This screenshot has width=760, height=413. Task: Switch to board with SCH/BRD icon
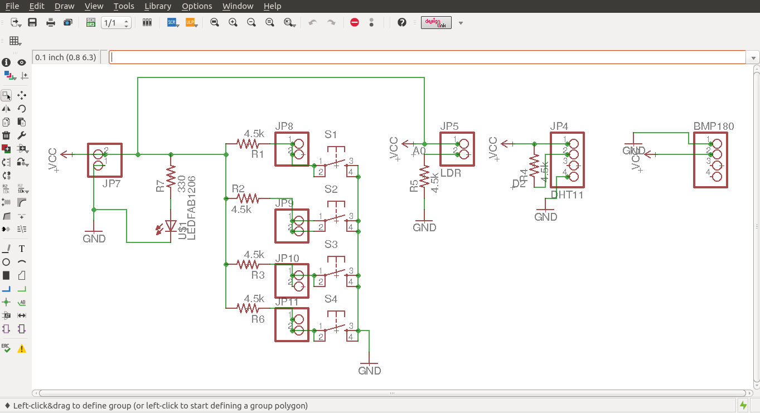click(91, 23)
